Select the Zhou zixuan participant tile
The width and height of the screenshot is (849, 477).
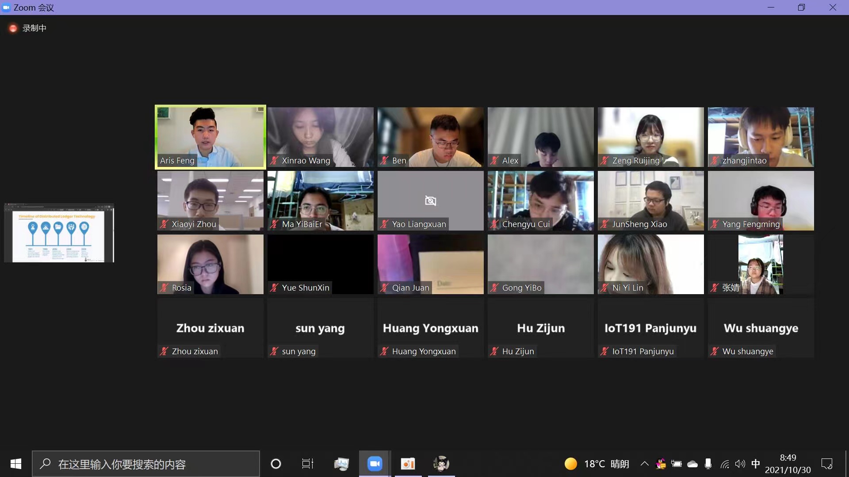(210, 328)
